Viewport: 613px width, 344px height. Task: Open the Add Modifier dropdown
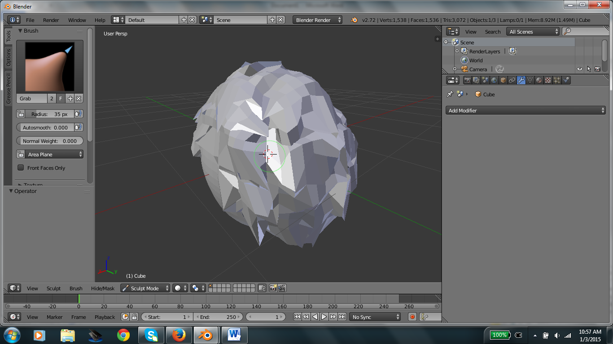pyautogui.click(x=526, y=110)
